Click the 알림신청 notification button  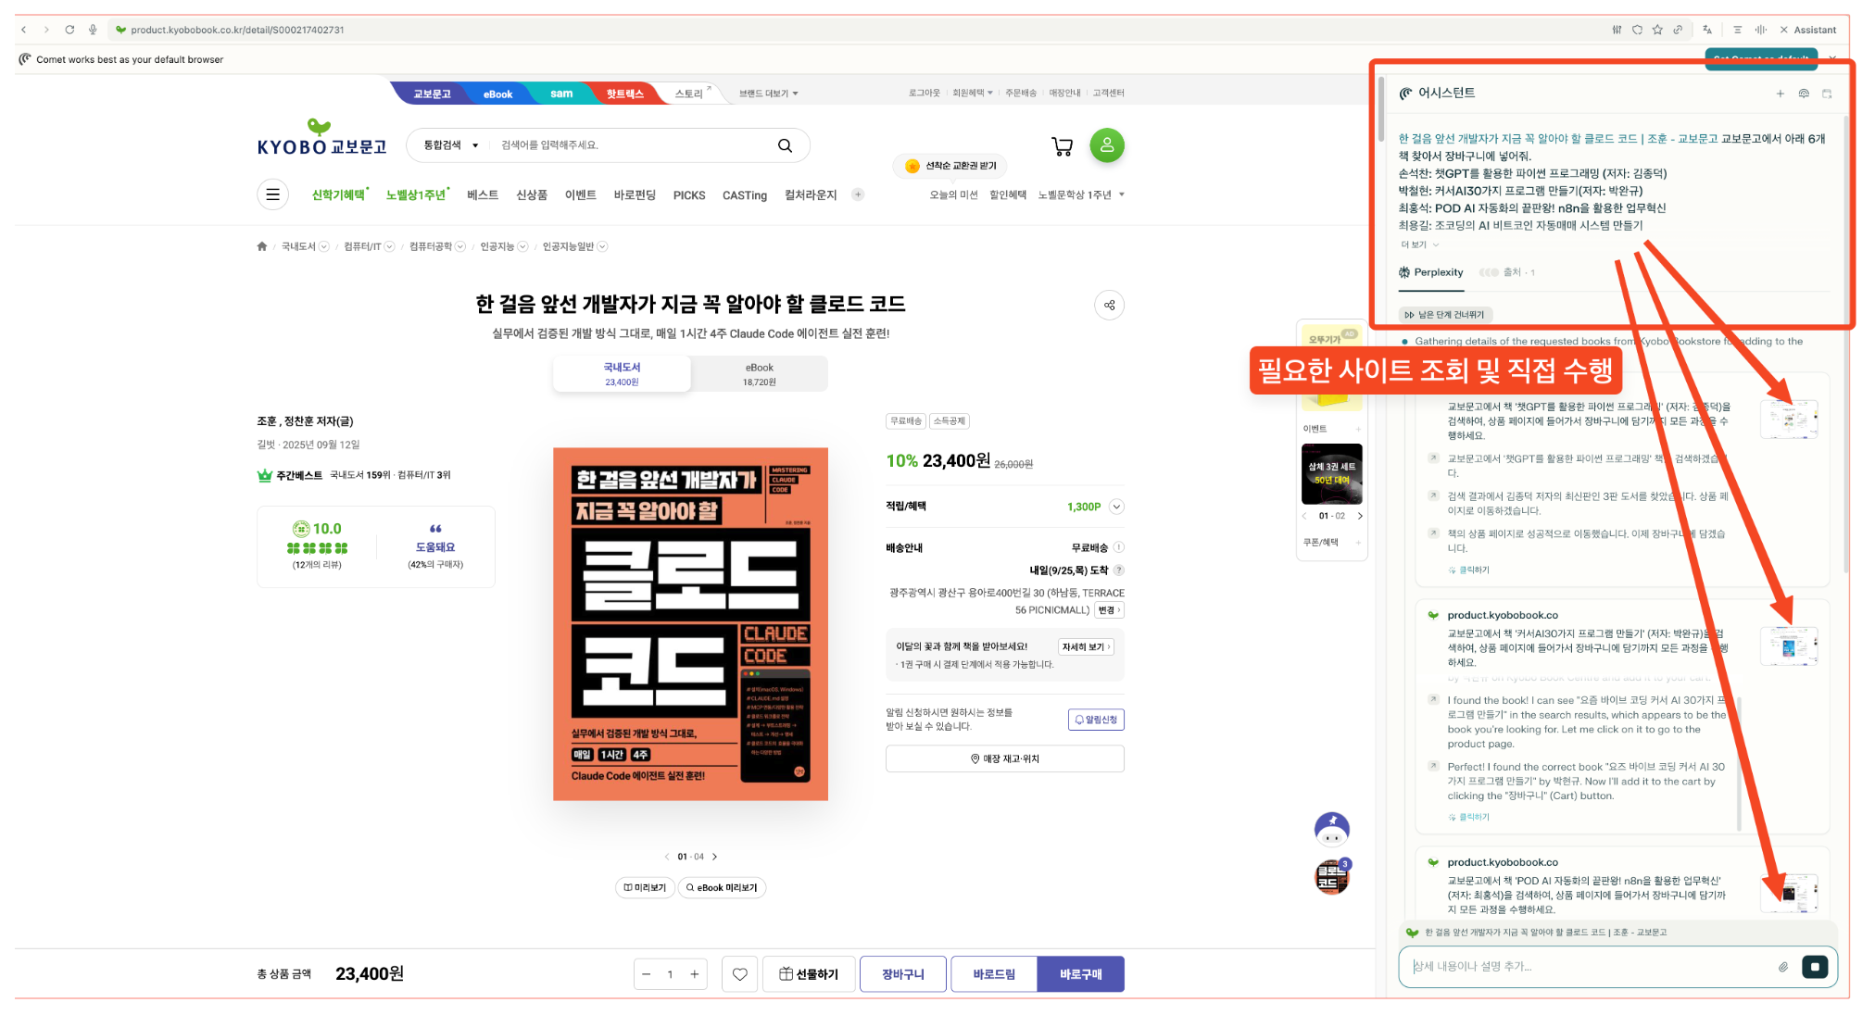pyautogui.click(x=1096, y=720)
